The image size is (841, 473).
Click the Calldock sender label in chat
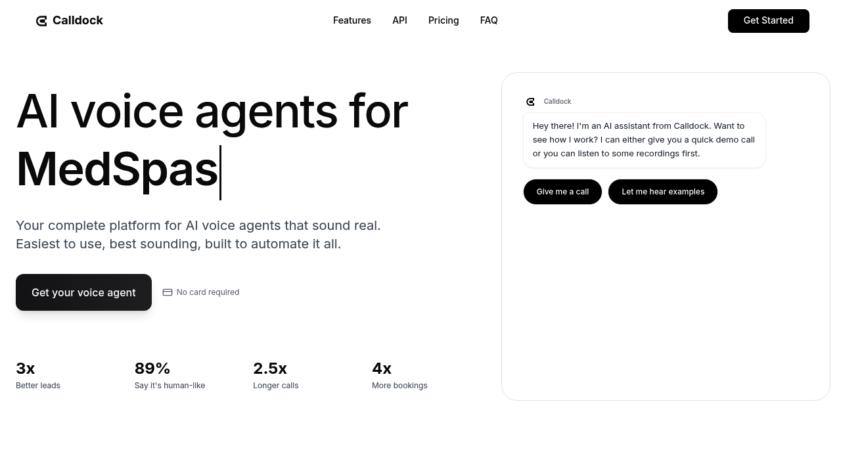(557, 102)
